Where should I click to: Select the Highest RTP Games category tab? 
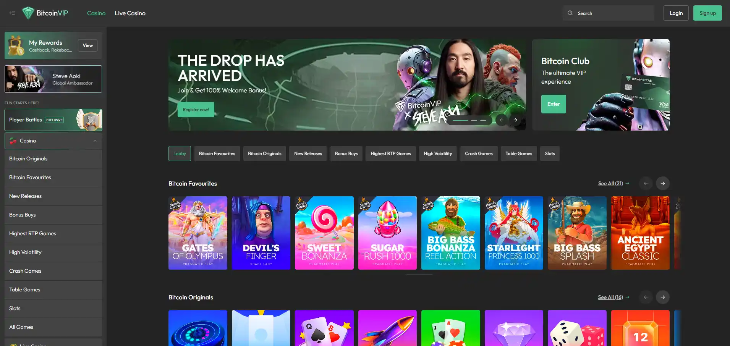point(390,154)
